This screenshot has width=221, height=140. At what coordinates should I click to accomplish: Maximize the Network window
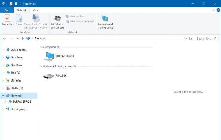(204, 4)
